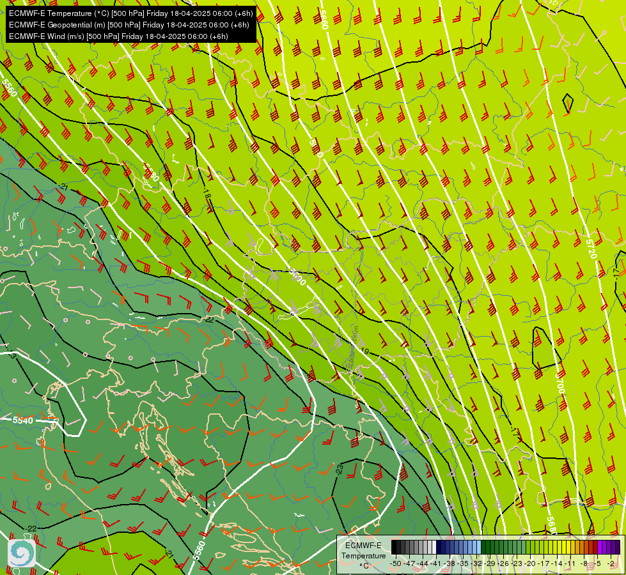This screenshot has width=626, height=575.
Task: Click the legend title ECMWF-E Temperature °C
Action: point(363,555)
